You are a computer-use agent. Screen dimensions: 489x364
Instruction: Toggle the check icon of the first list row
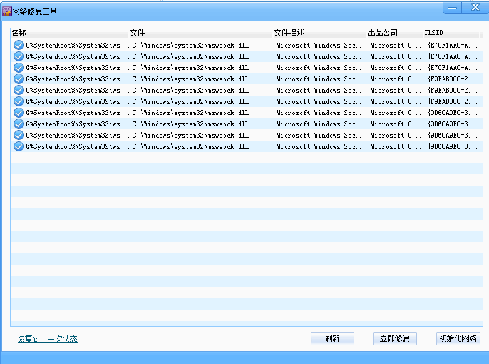point(19,45)
